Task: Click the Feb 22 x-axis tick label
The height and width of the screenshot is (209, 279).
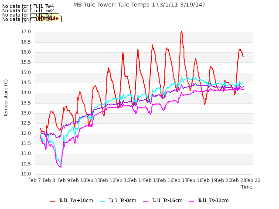Action: click(x=253, y=180)
